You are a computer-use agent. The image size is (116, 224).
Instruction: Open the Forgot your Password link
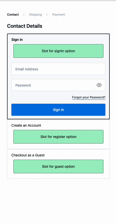pyautogui.click(x=89, y=97)
